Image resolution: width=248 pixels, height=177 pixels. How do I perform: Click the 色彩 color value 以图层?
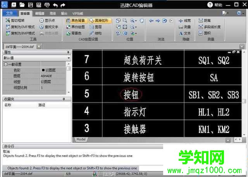coord(53,70)
